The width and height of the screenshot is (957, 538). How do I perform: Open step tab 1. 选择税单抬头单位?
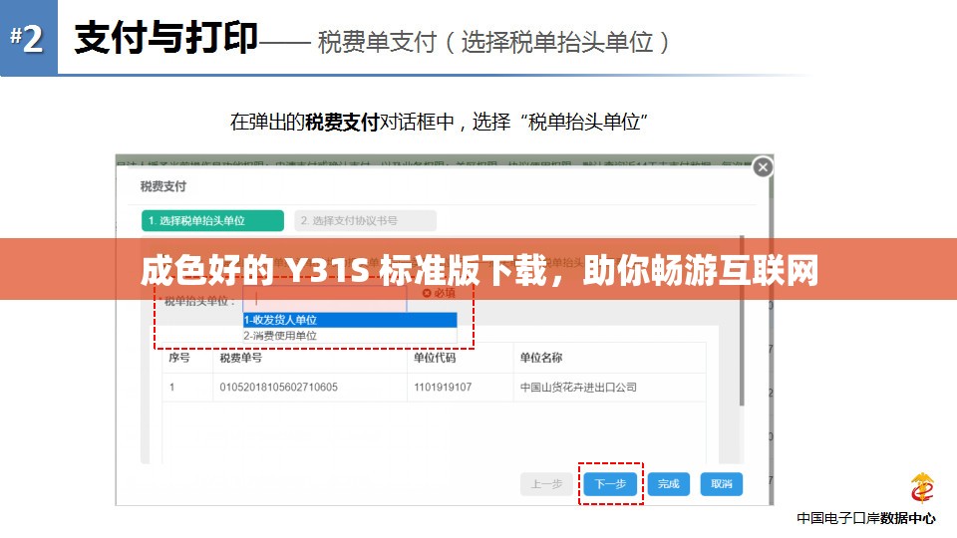point(212,220)
